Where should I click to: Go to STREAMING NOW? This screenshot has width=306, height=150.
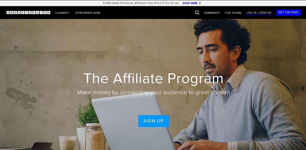(88, 13)
